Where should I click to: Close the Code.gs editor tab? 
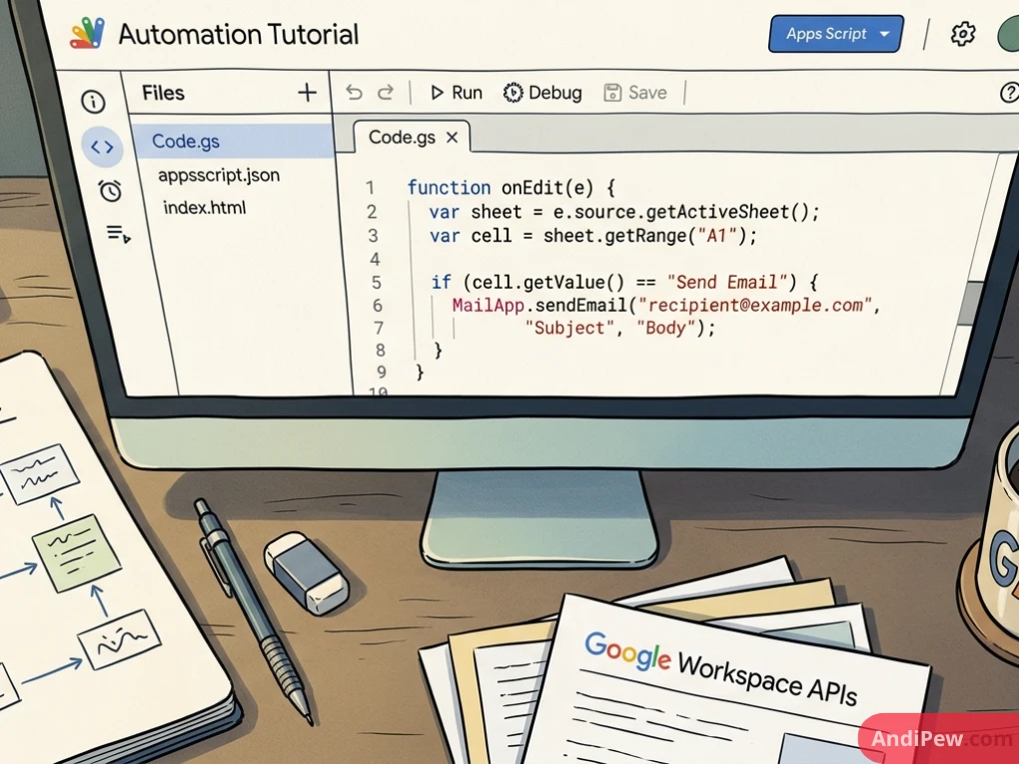(x=453, y=138)
